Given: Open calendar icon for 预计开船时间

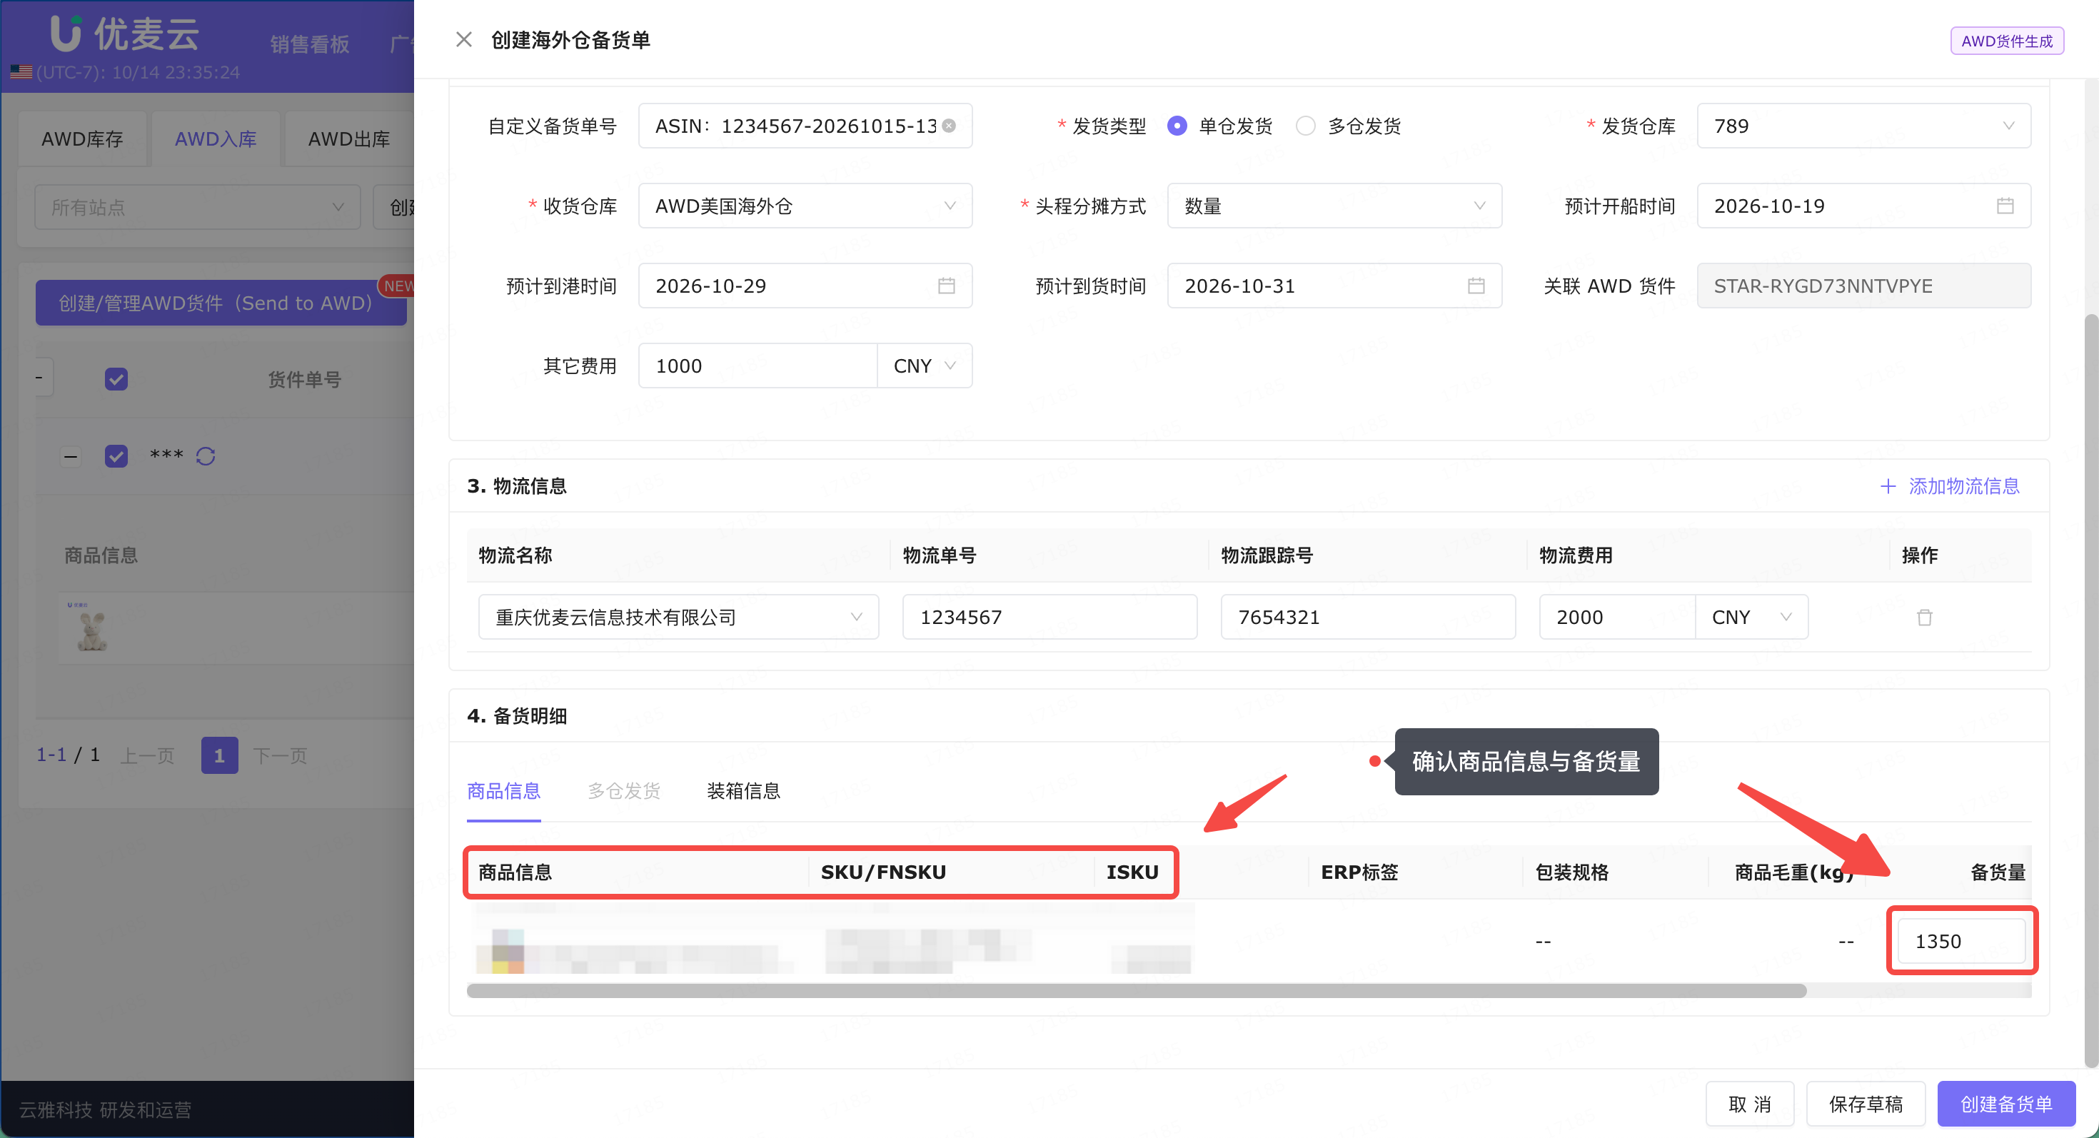Looking at the screenshot, I should 2005,206.
